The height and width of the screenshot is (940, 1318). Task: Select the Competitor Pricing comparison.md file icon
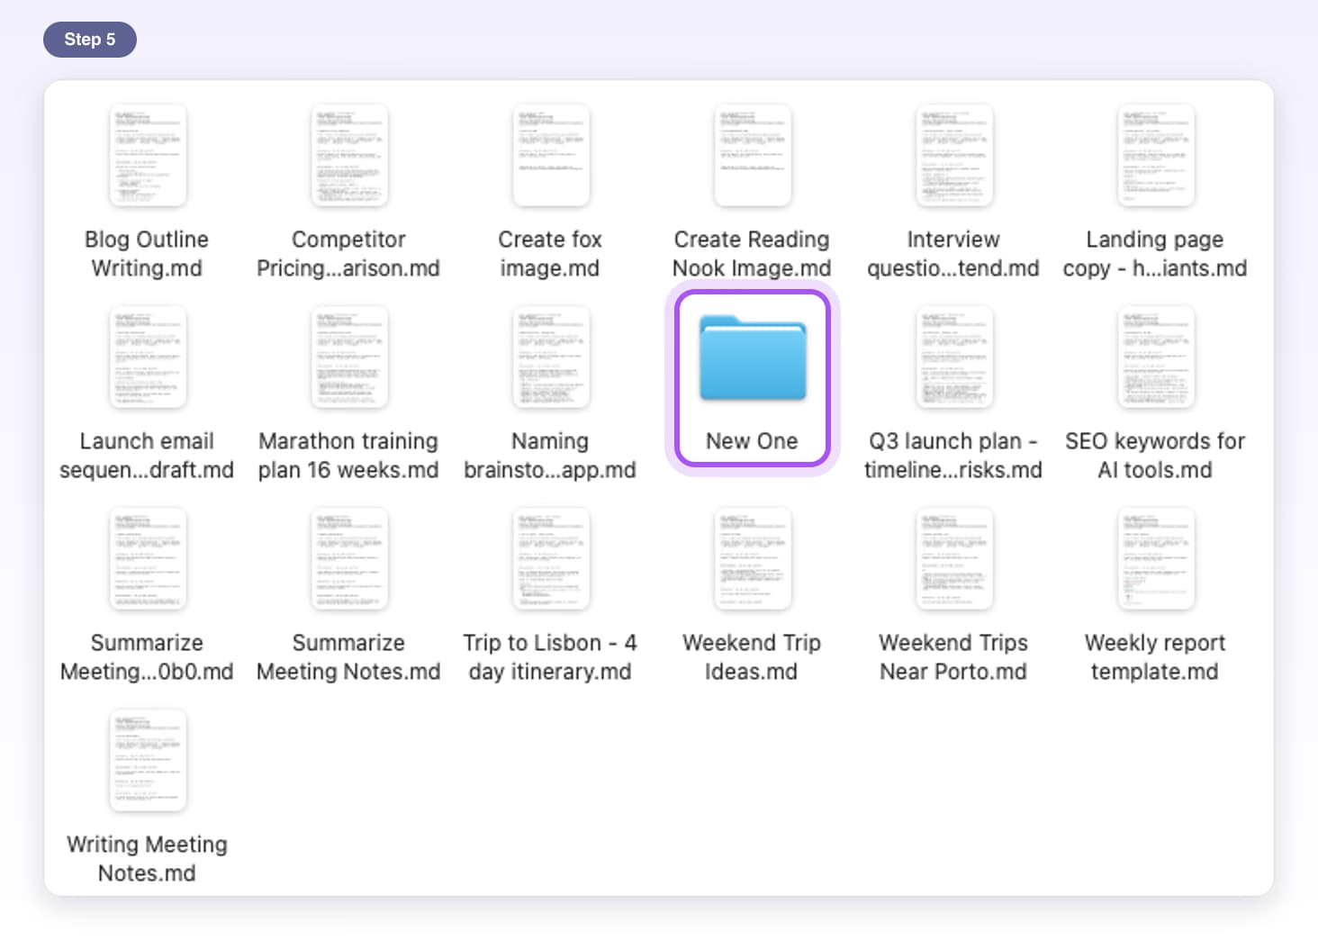click(348, 156)
